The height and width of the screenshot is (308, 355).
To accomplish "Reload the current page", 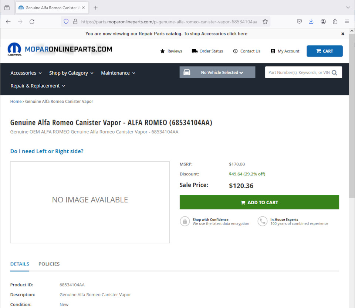I will [32, 21].
